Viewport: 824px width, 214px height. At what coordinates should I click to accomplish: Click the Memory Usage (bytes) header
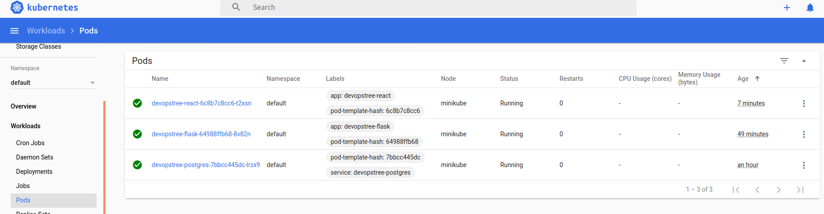(x=699, y=78)
